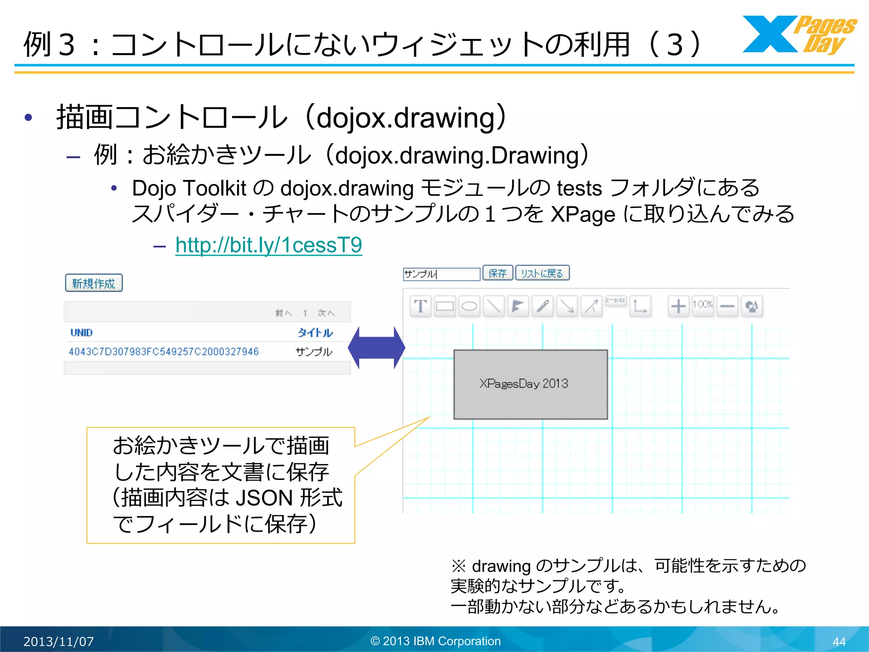Select the Arrow drawing tool
The width and height of the screenshot is (869, 652).
567,306
